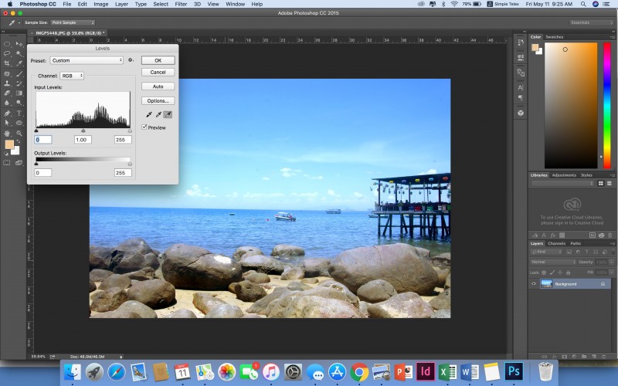Switch to the Channels panel tab

tap(557, 243)
